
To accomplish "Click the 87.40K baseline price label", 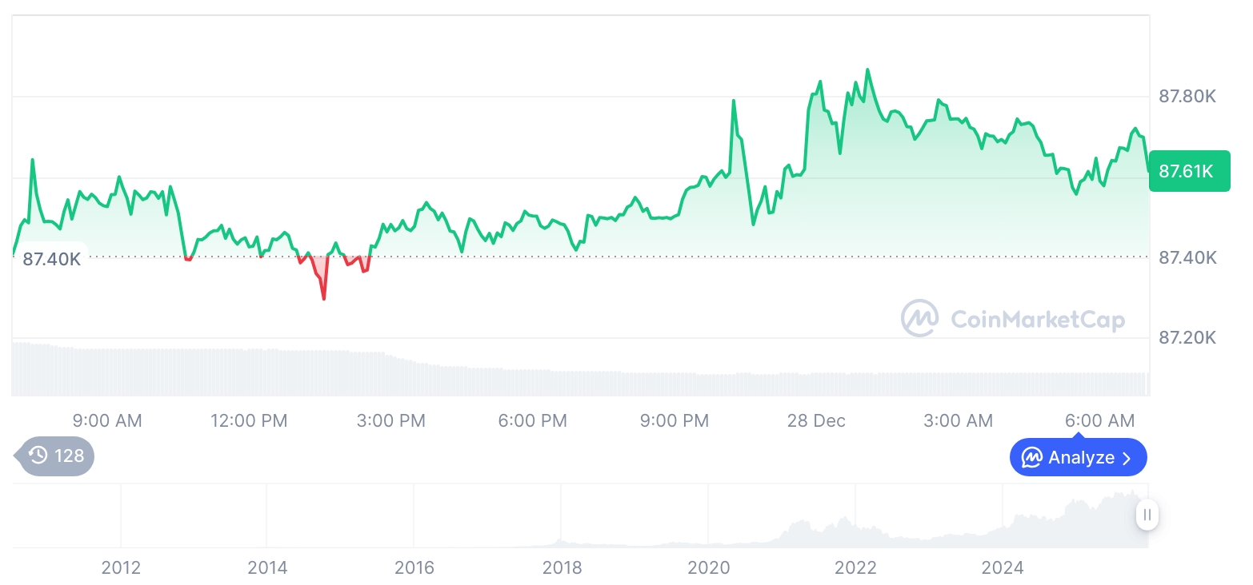I will (51, 258).
